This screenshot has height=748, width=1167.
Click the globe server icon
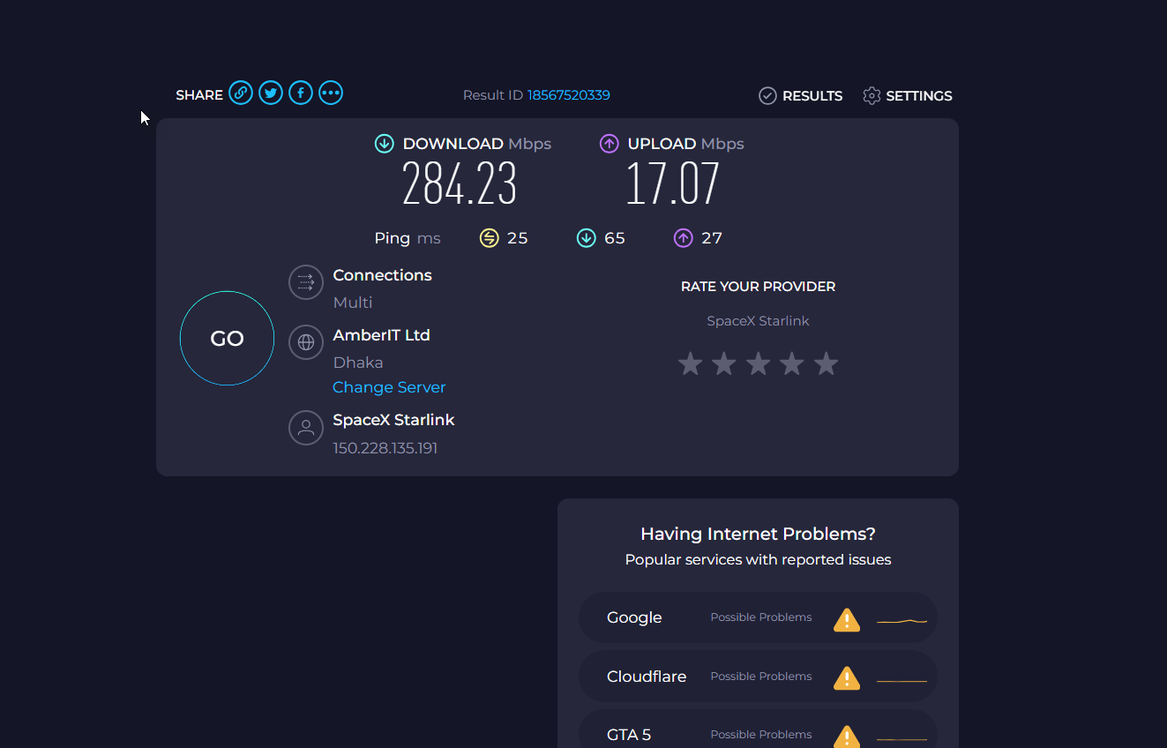click(x=306, y=342)
